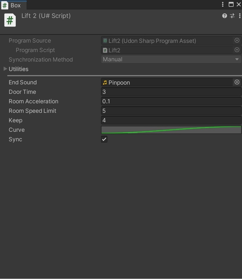Image resolution: width=242 pixels, height=279 pixels.
Task: Open the component presets icon
Action: tap(232, 16)
